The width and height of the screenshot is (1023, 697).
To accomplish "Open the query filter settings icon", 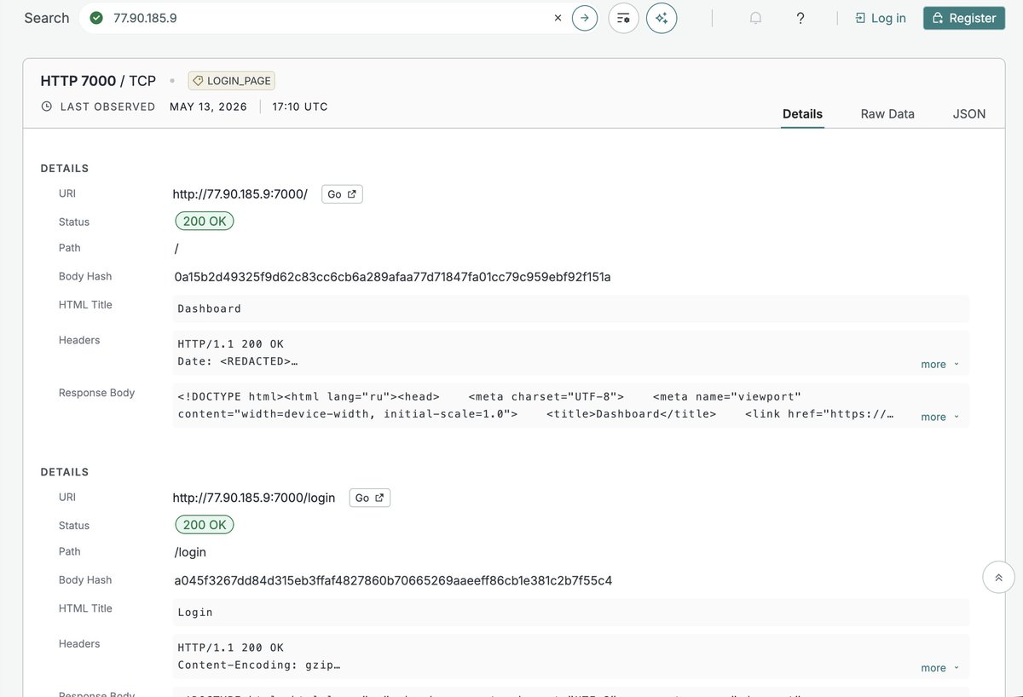I will click(623, 18).
